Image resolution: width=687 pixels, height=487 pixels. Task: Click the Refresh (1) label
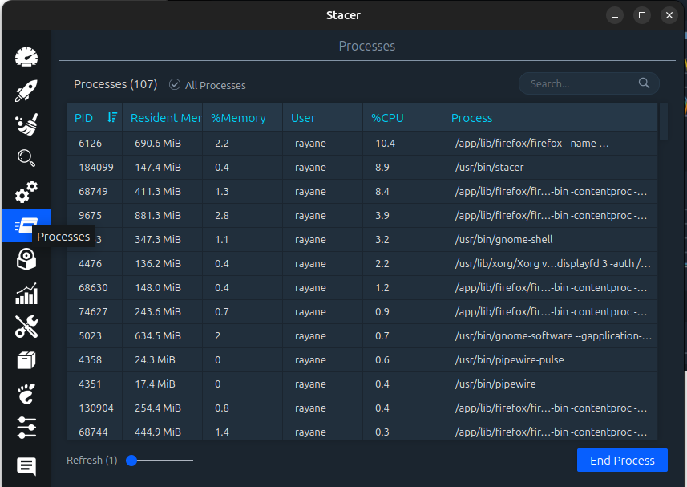pyautogui.click(x=92, y=461)
